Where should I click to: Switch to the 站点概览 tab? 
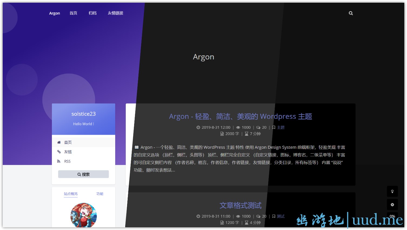pyautogui.click(x=71, y=194)
